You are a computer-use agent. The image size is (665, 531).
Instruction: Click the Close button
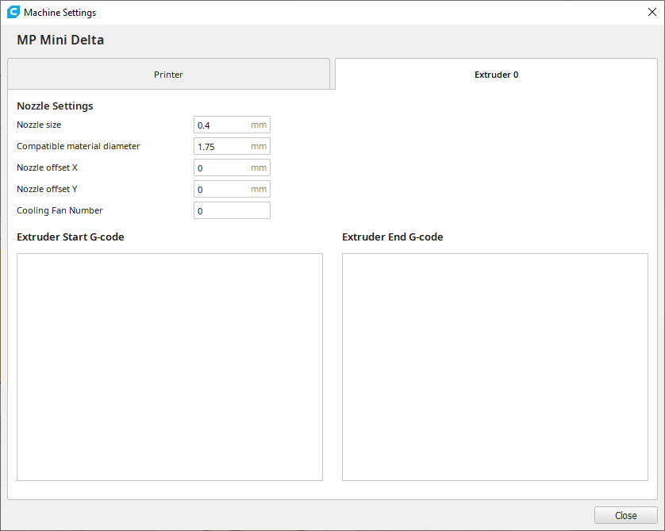click(x=625, y=515)
